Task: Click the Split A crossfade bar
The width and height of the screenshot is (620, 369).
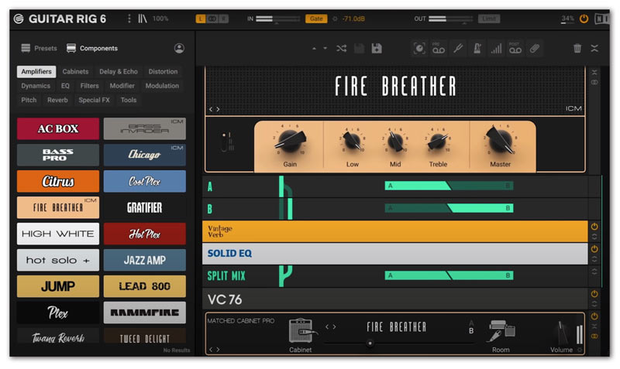Action: point(449,186)
